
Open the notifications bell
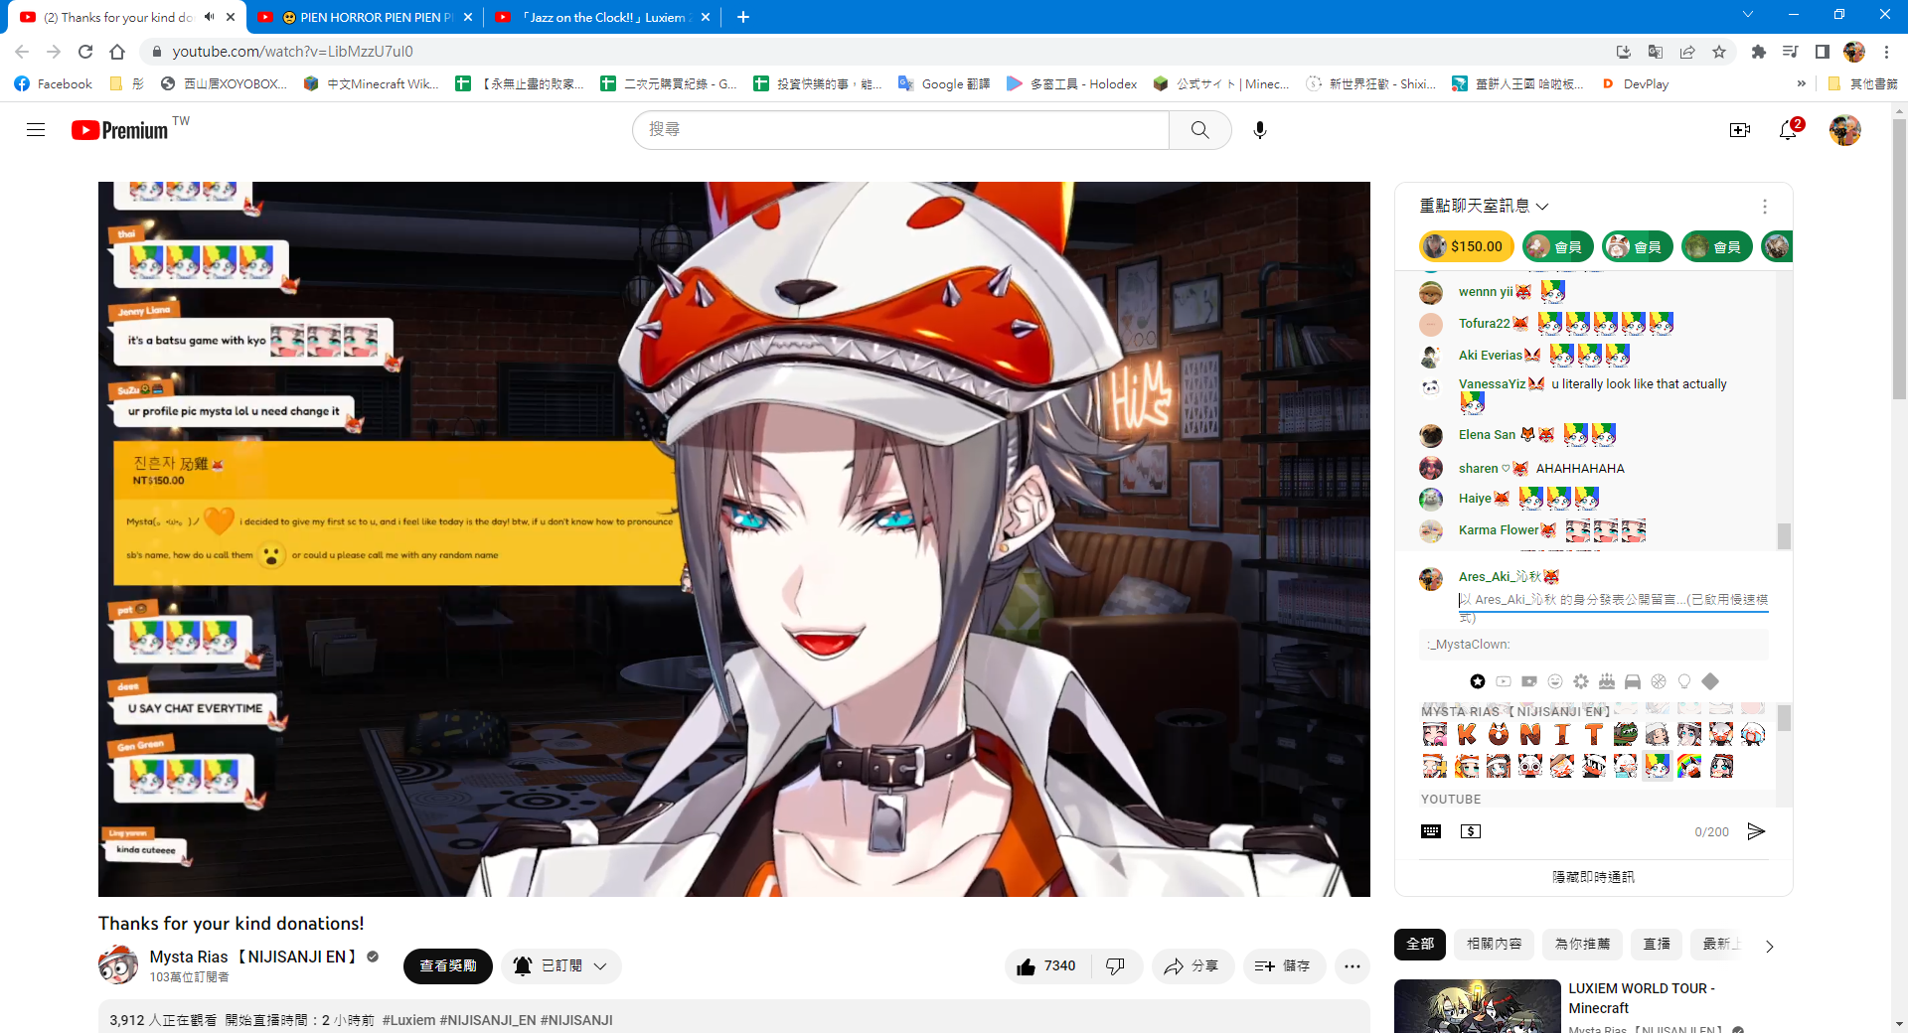coord(1789,130)
